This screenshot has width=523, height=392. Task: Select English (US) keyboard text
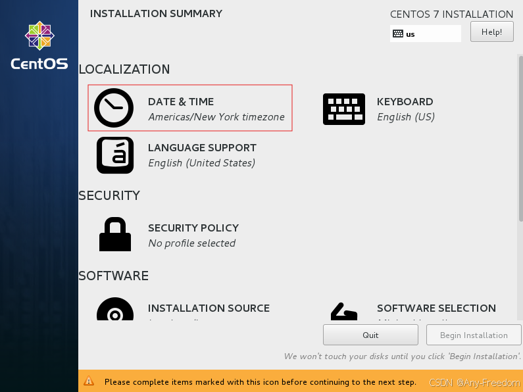[406, 117]
